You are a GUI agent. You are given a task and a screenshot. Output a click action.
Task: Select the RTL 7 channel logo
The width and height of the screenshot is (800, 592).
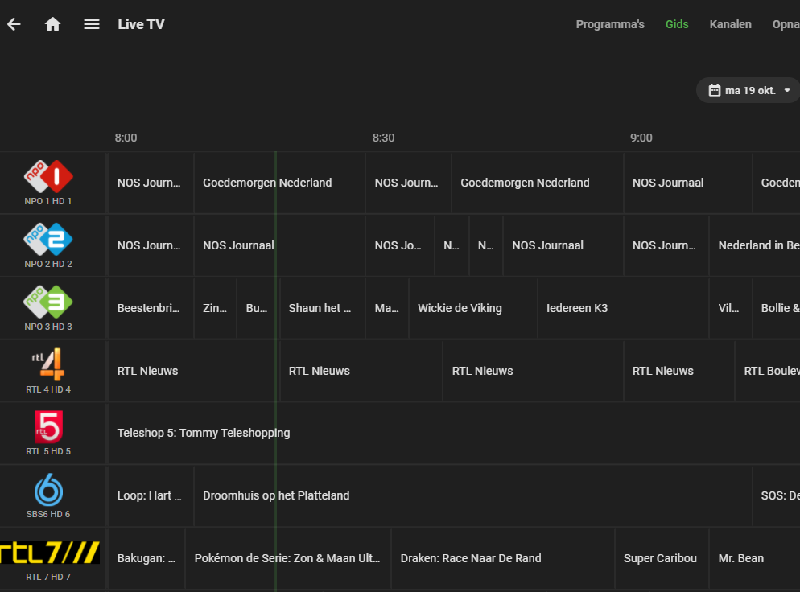(50, 553)
